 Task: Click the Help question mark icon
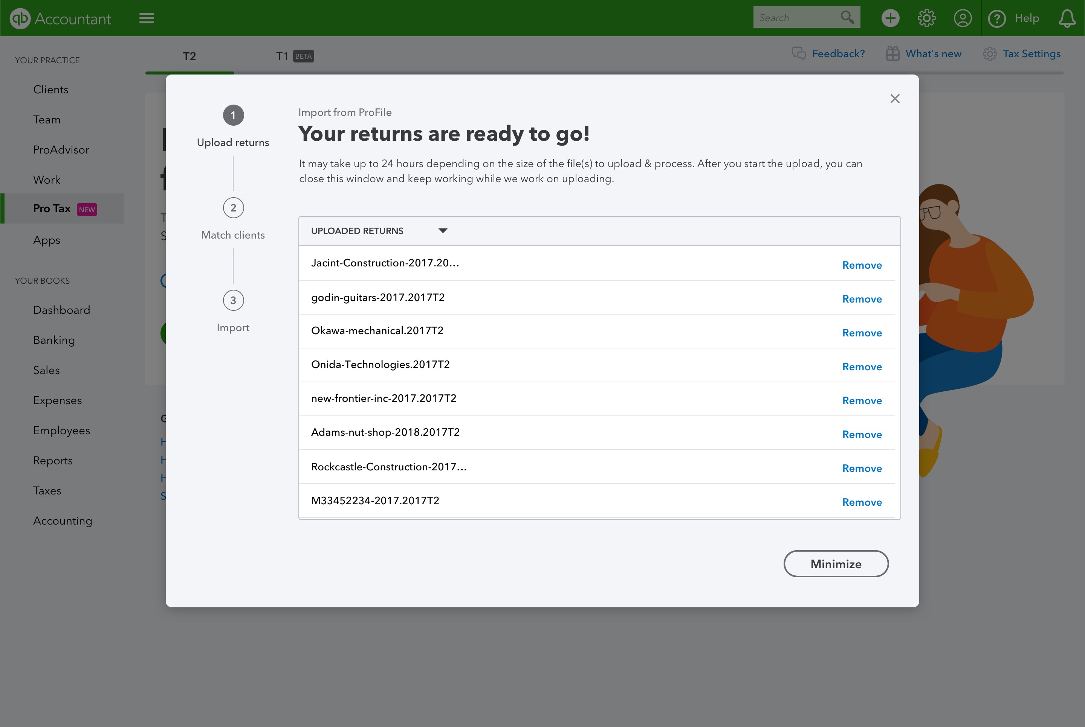point(996,18)
